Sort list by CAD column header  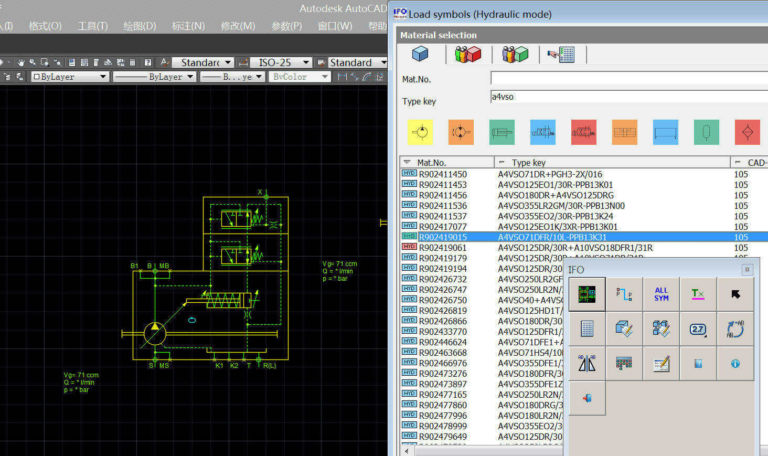750,162
